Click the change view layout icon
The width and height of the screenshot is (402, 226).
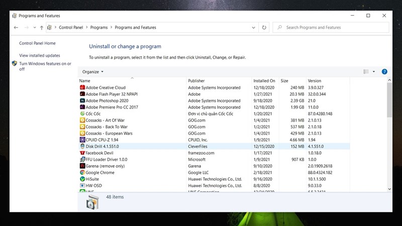(x=366, y=72)
